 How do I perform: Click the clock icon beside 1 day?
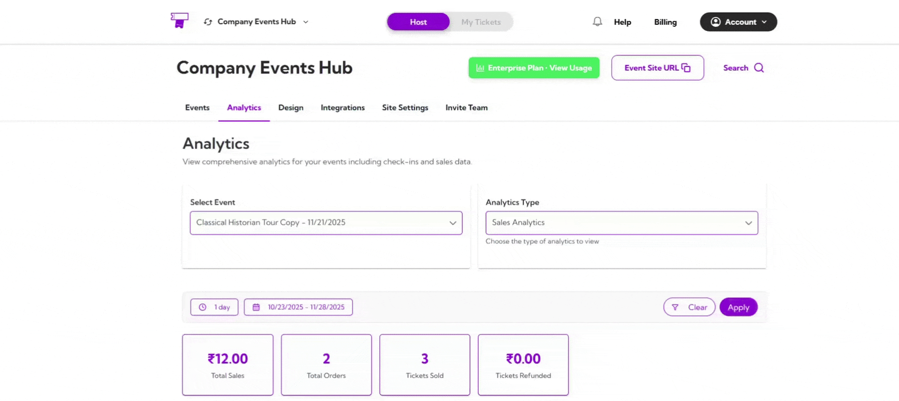(x=203, y=307)
